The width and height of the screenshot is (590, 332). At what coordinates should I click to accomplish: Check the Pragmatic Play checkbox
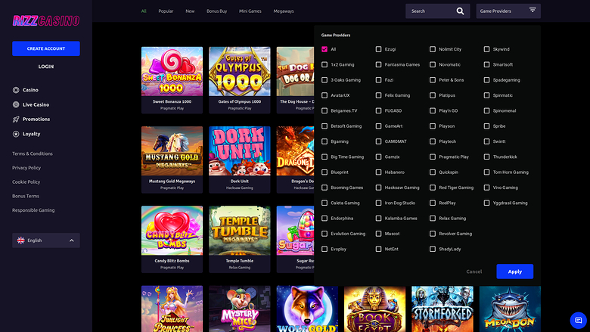coord(433,157)
